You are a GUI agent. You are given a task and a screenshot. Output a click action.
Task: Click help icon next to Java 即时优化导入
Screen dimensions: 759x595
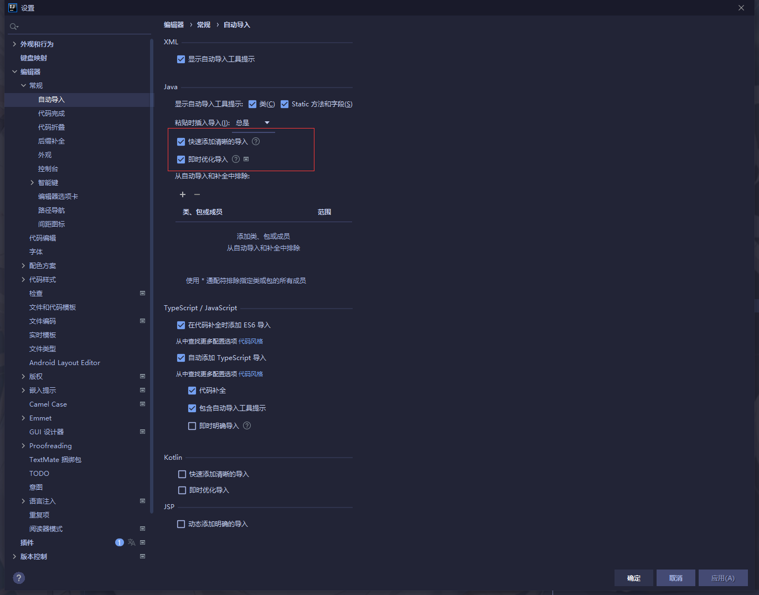(x=236, y=159)
